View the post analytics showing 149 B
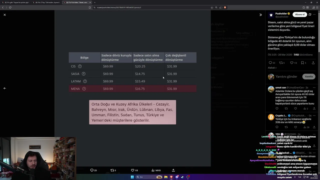 click(x=156, y=170)
